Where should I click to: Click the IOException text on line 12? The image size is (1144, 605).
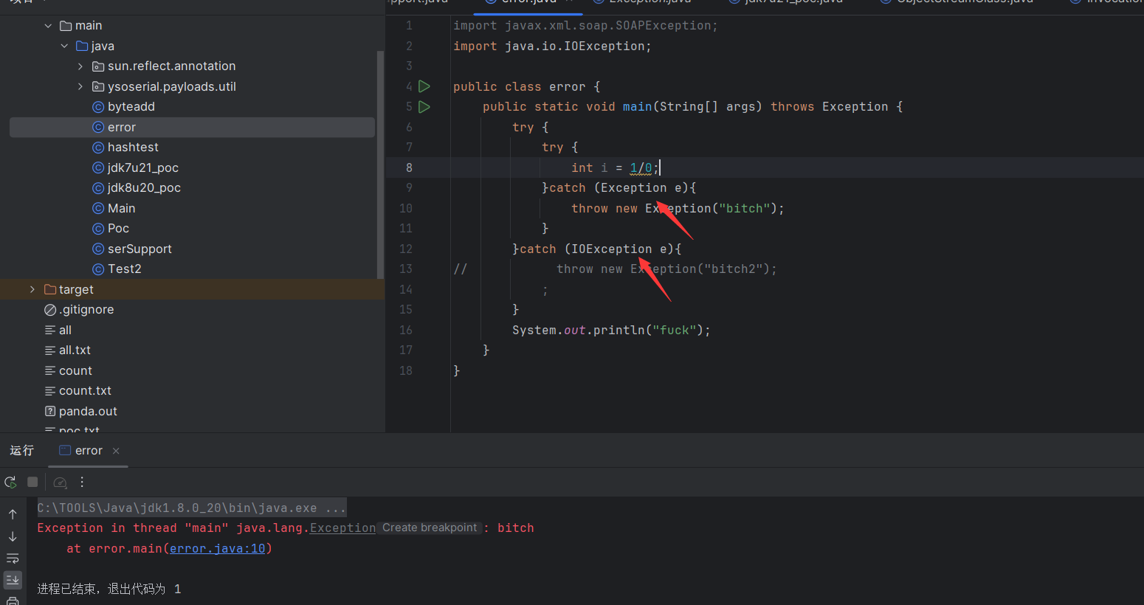pyautogui.click(x=611, y=249)
